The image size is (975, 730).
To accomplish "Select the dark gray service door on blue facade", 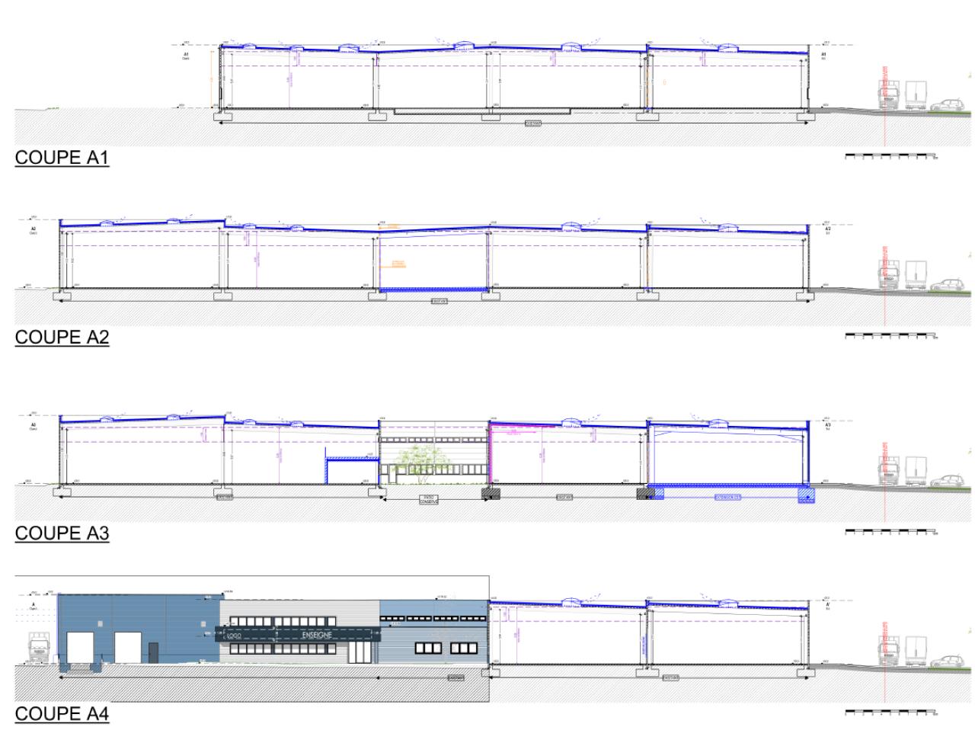I will (155, 653).
